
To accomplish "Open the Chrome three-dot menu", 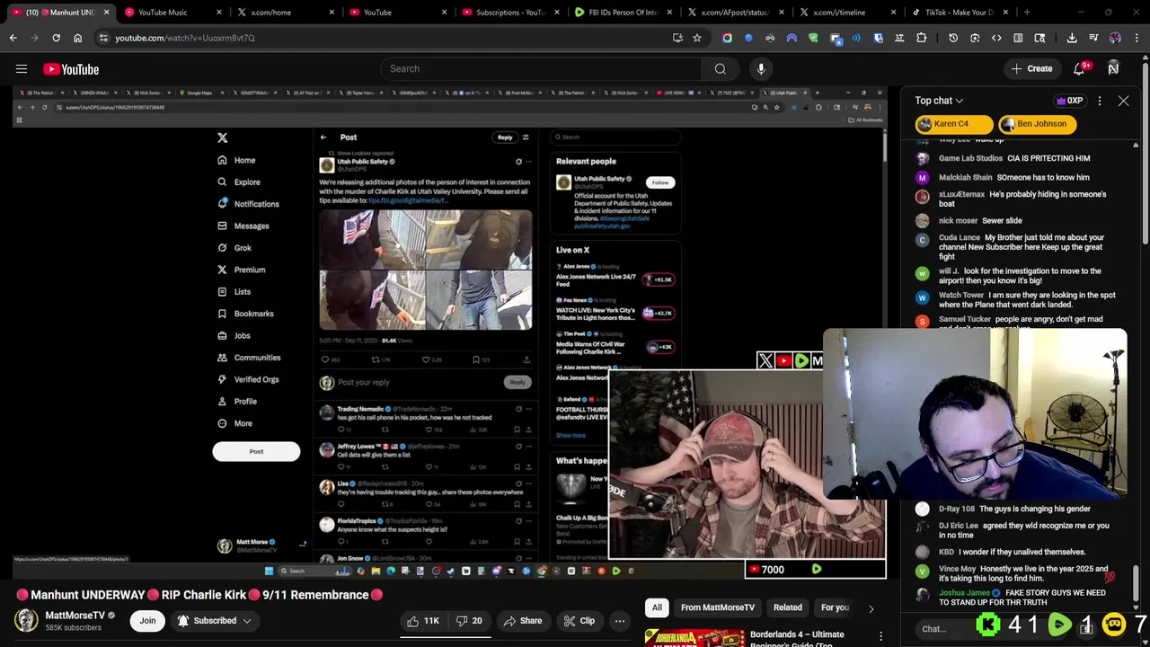I will pyautogui.click(x=1137, y=38).
